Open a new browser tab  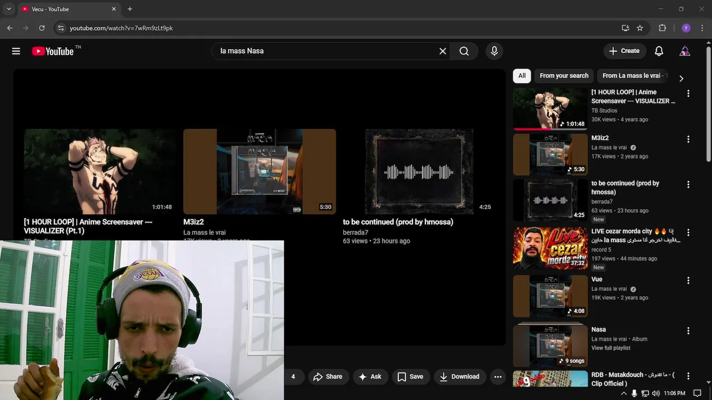(130, 9)
